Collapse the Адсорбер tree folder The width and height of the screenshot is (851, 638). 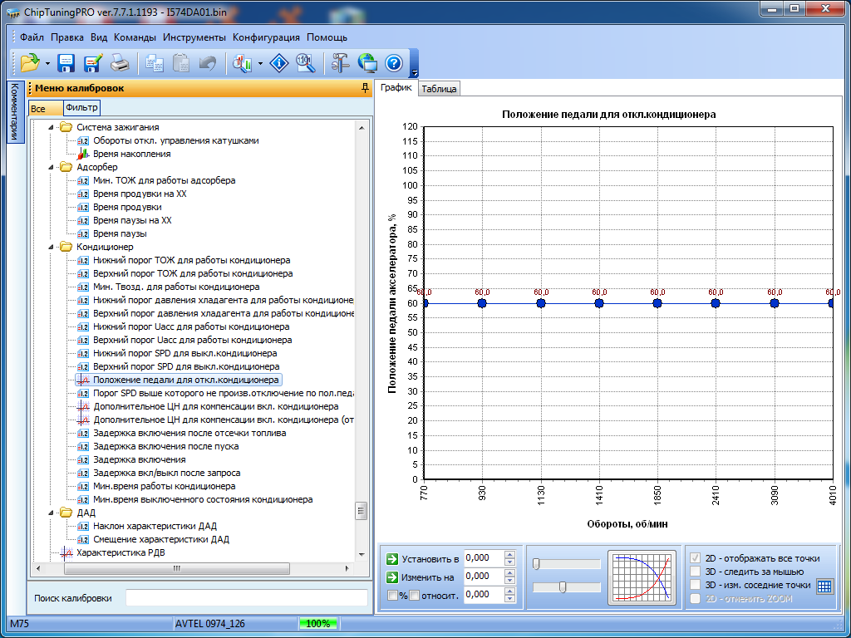50,167
